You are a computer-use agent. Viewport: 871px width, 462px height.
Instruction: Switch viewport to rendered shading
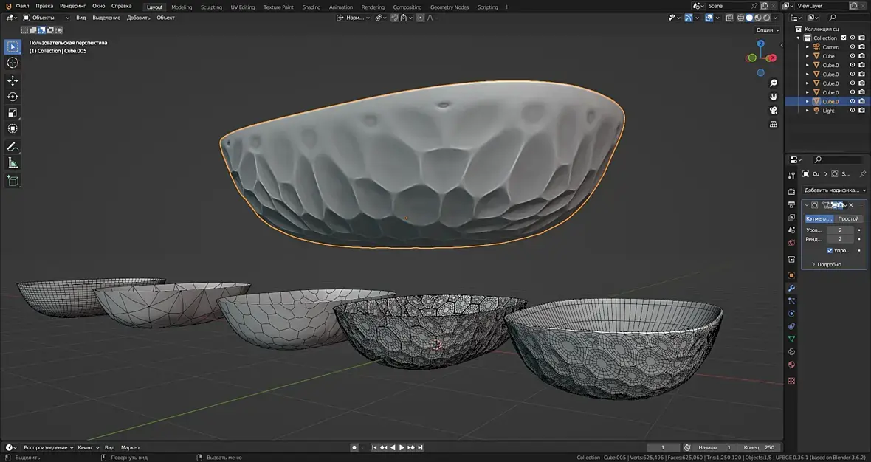(x=767, y=18)
